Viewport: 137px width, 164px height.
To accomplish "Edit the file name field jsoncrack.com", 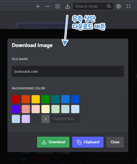I will (x=68, y=71).
